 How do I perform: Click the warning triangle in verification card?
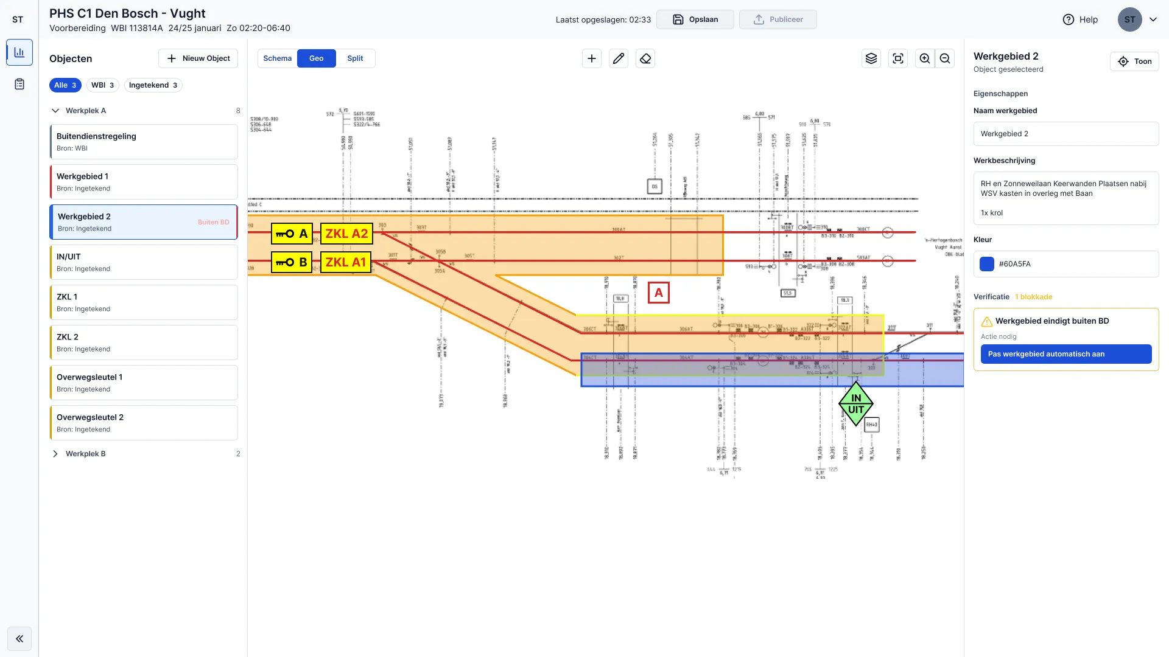coord(987,321)
